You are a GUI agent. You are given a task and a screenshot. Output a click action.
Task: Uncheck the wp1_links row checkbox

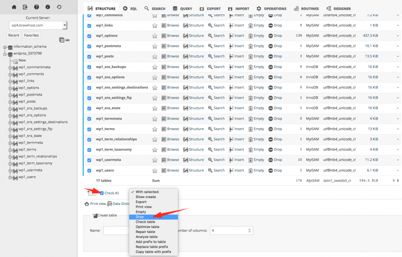click(89, 26)
